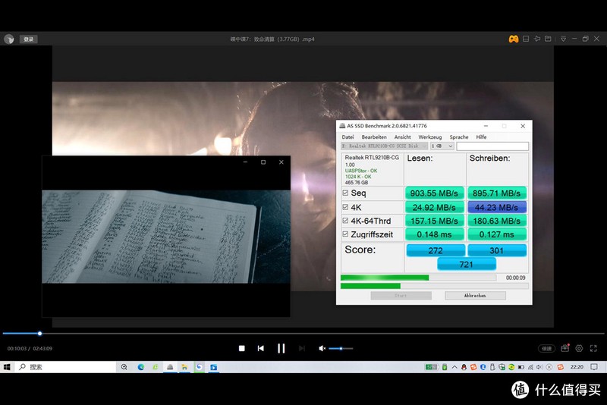Switch to AS SSD Benchmark taskbar icon
The height and width of the screenshot is (405, 607).
pos(170,367)
